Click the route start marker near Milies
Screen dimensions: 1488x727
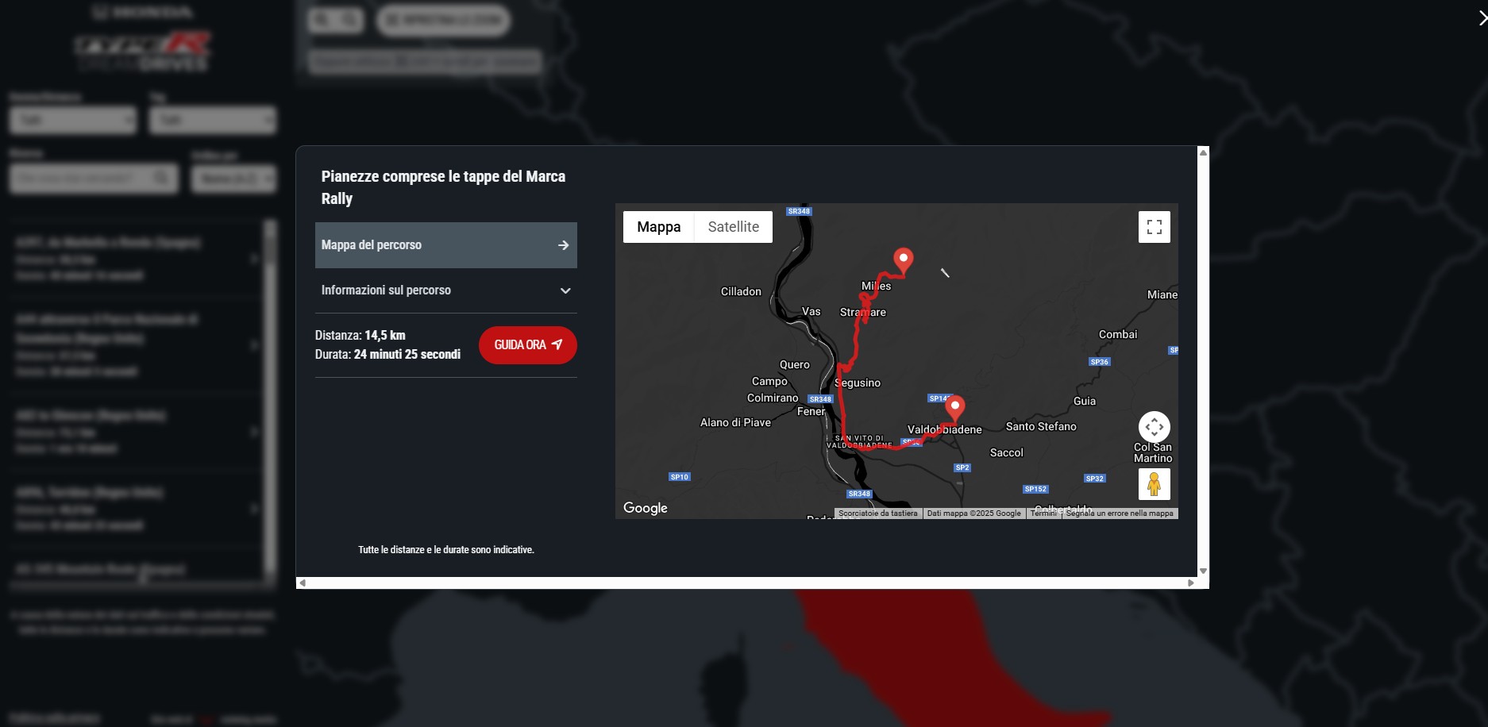pyautogui.click(x=903, y=260)
